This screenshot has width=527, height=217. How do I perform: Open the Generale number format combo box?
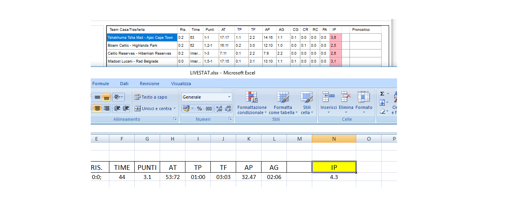pyautogui.click(x=207, y=97)
